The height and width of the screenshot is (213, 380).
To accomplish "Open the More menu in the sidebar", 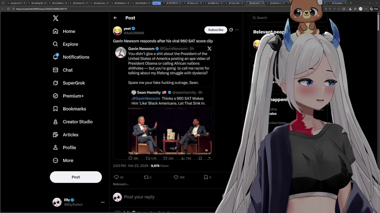I will (x=63, y=160).
